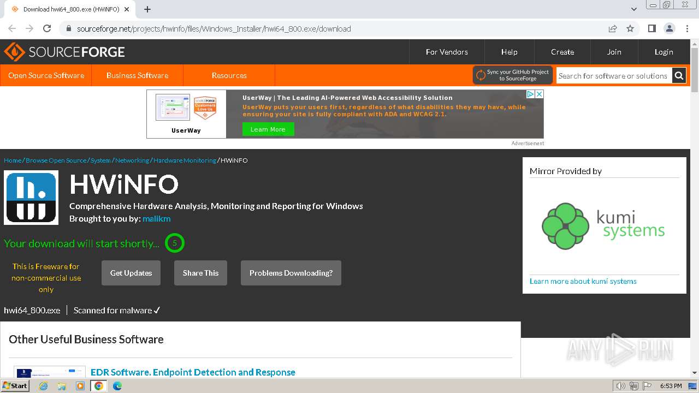Image resolution: width=699 pixels, height=393 pixels.
Task: Switch to Chrome in the taskbar
Action: (x=98, y=386)
